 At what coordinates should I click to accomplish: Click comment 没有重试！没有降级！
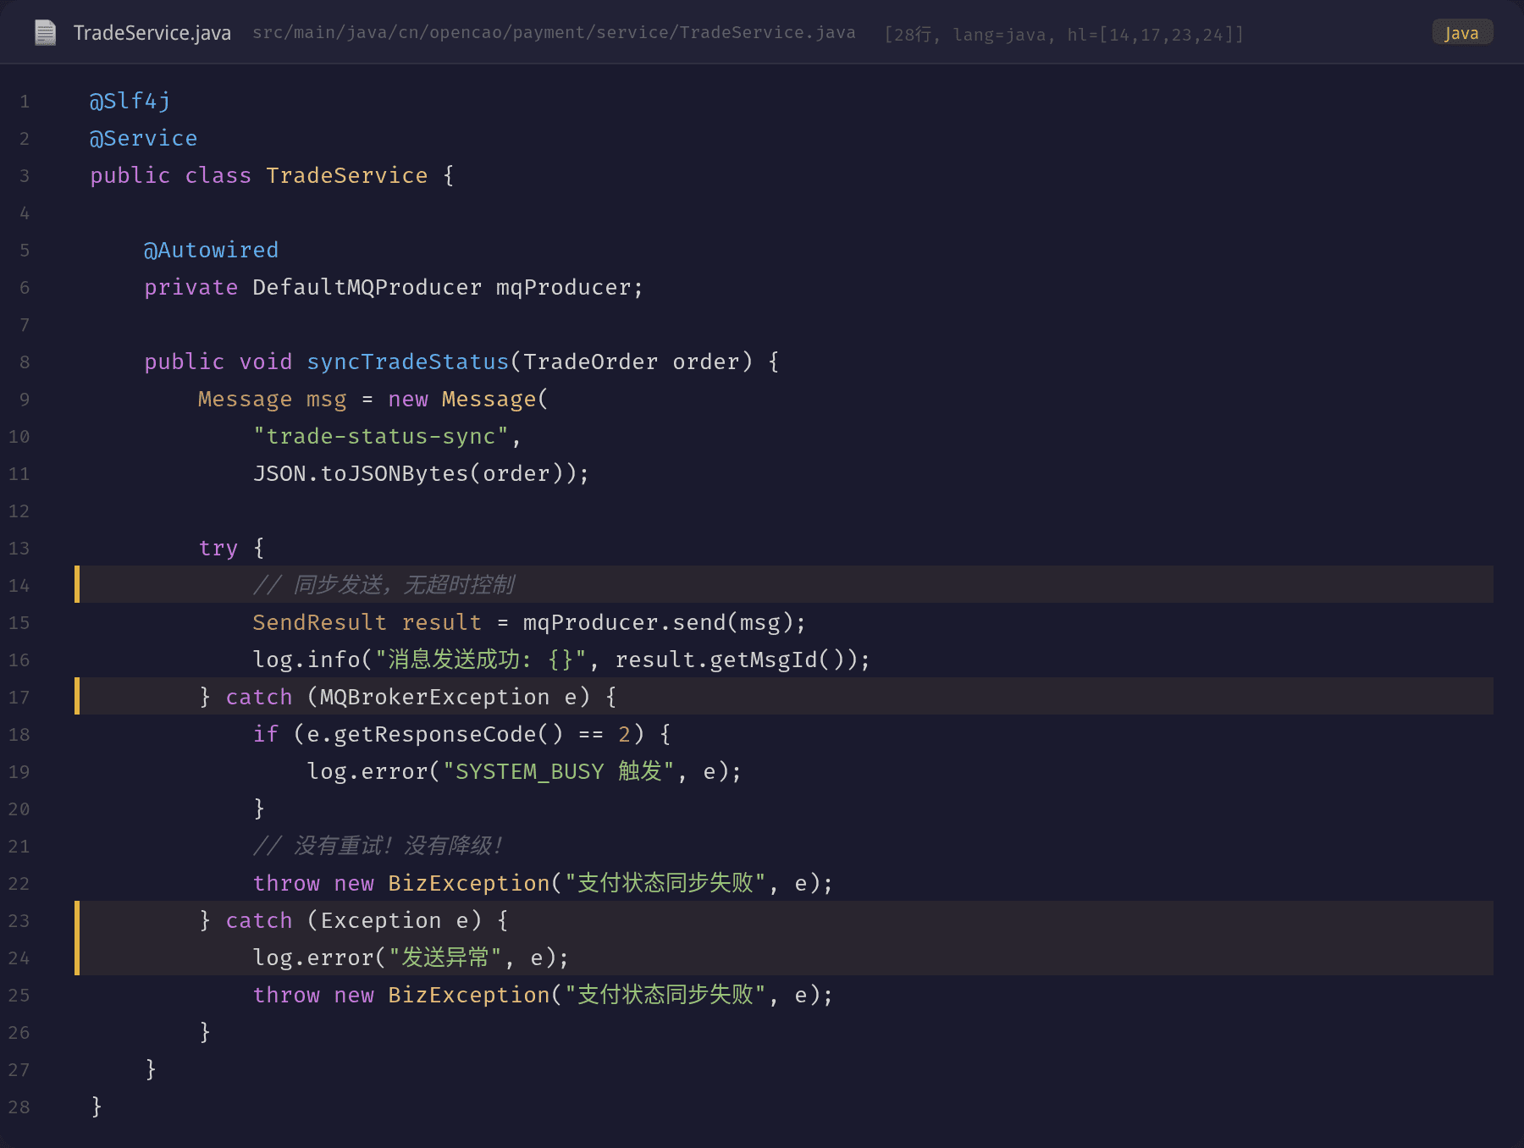click(x=378, y=846)
